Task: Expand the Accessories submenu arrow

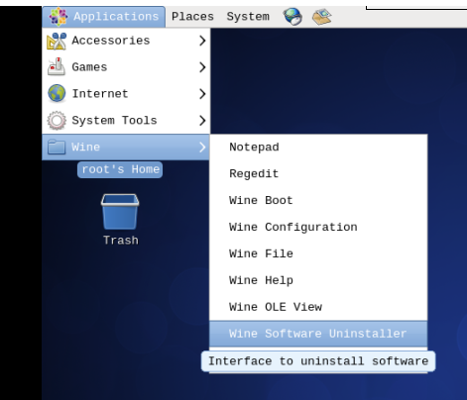Action: tap(202, 41)
